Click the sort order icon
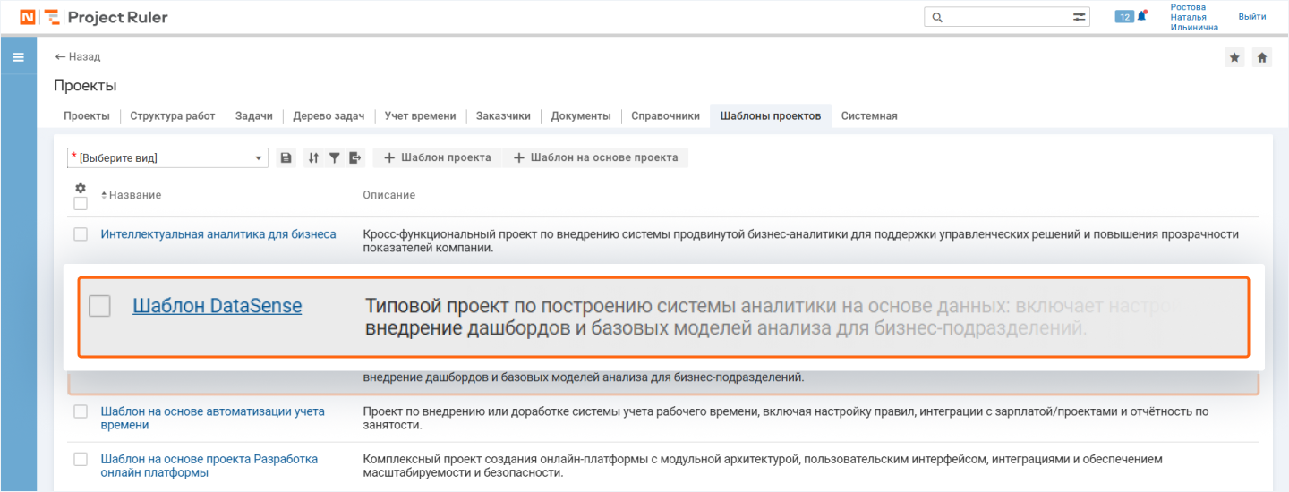 click(x=312, y=158)
